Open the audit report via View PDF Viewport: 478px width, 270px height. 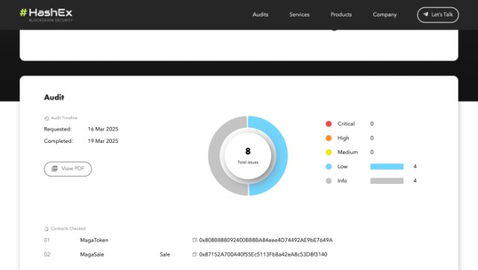[x=68, y=168]
